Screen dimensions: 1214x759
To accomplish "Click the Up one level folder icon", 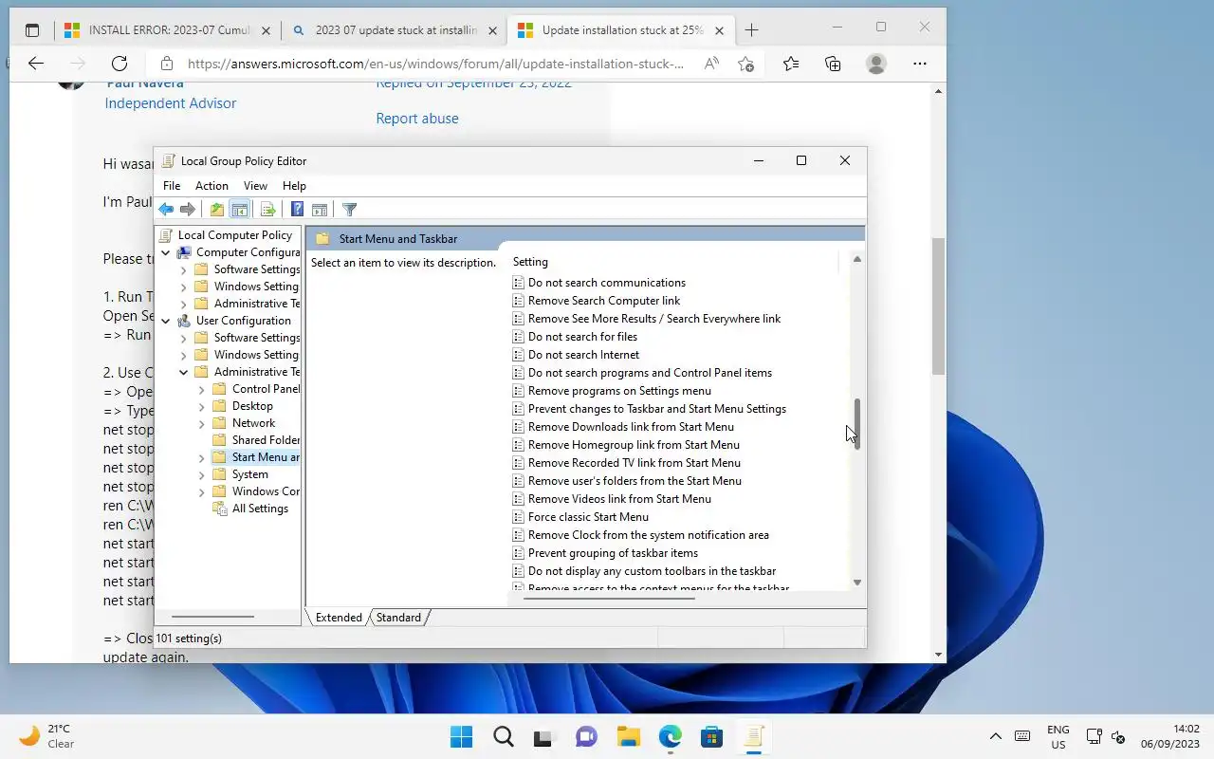I will point(217,210).
